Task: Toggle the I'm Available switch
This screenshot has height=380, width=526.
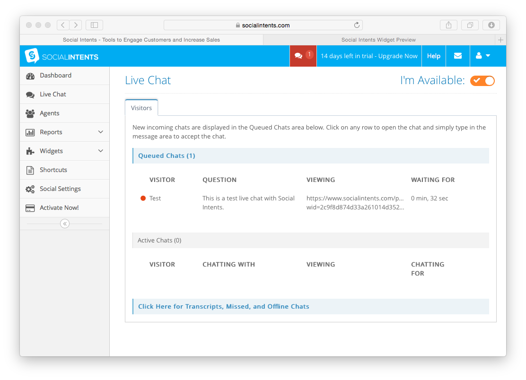Action: tap(482, 81)
